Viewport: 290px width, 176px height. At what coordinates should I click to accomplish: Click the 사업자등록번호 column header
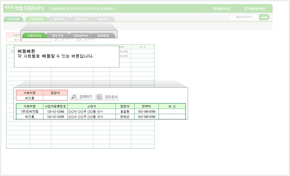coord(55,106)
